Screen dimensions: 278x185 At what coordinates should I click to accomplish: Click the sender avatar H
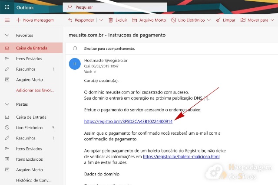click(x=75, y=64)
